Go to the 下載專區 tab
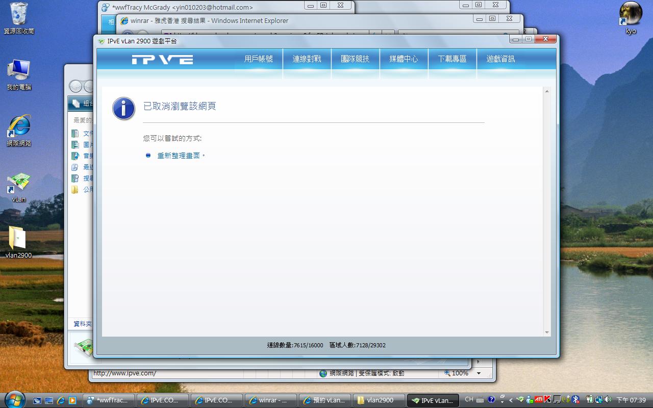Screen dimensions: 653x408 pyautogui.click(x=452, y=59)
